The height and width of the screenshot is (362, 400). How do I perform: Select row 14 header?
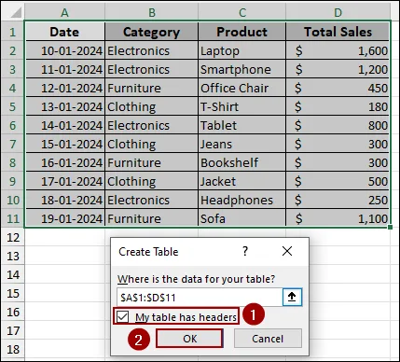[13, 275]
